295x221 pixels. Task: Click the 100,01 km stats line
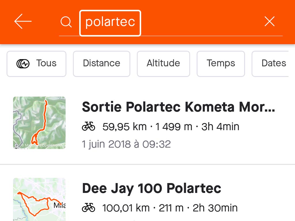pyautogui.click(x=170, y=208)
